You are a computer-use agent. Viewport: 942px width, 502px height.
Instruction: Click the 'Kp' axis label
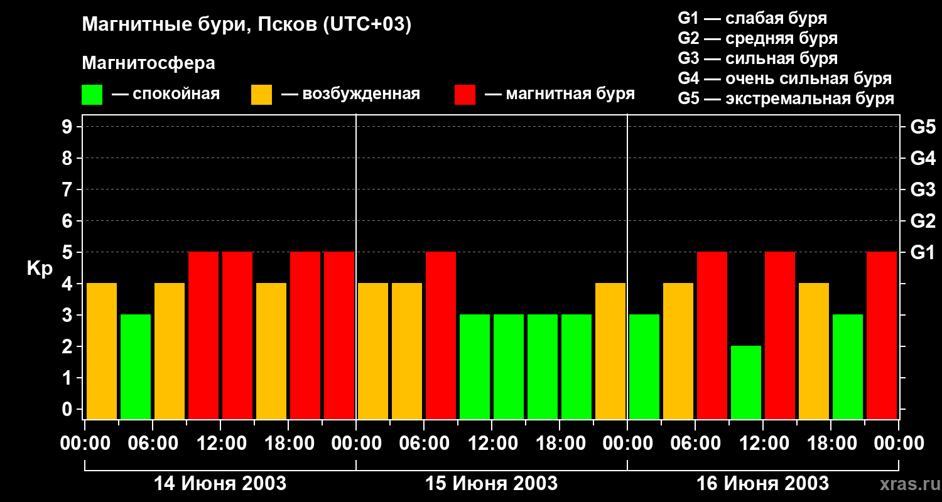[x=40, y=269]
